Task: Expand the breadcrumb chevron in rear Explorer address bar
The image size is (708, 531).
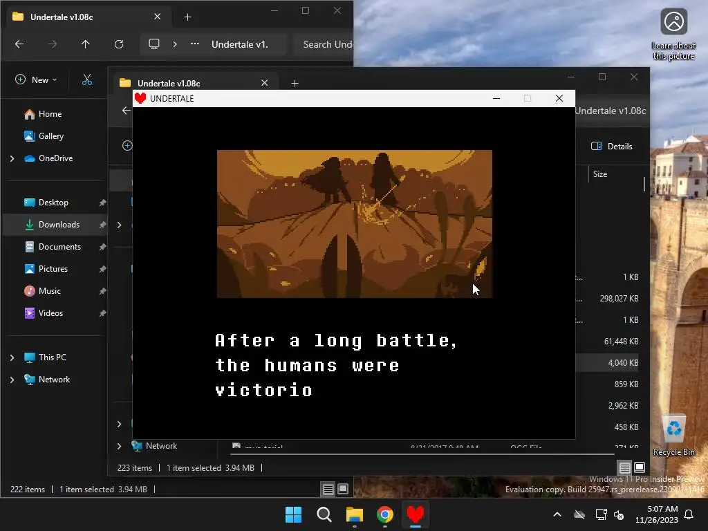Action: (175, 44)
